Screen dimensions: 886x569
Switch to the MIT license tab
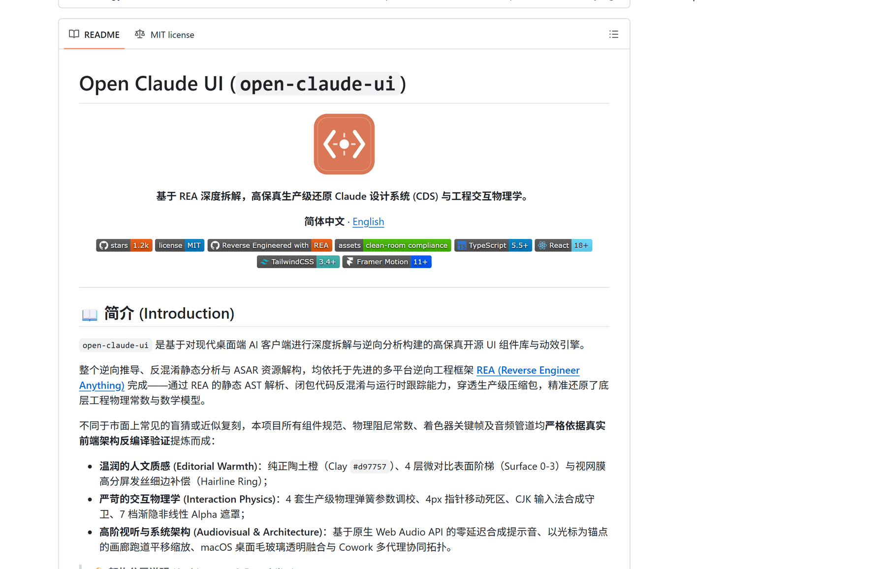[x=164, y=34]
